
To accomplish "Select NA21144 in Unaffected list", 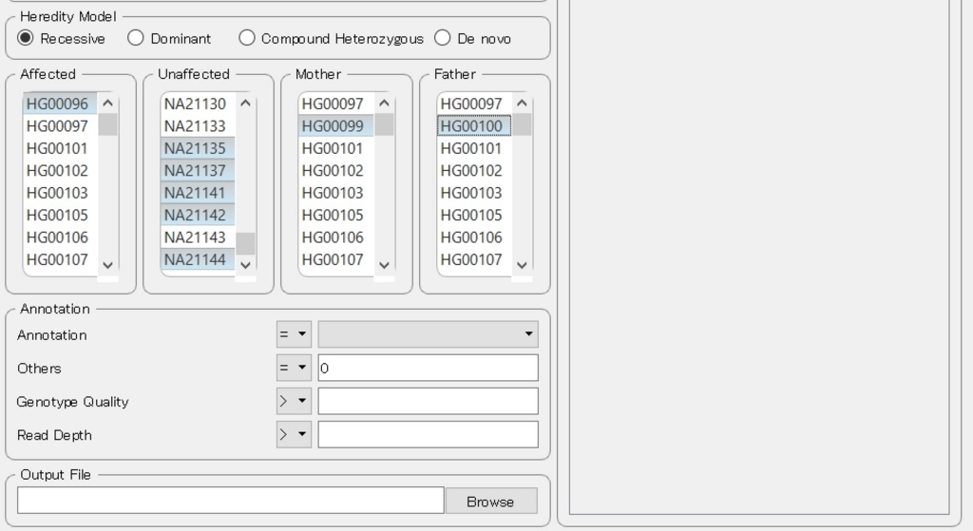I will [x=198, y=260].
